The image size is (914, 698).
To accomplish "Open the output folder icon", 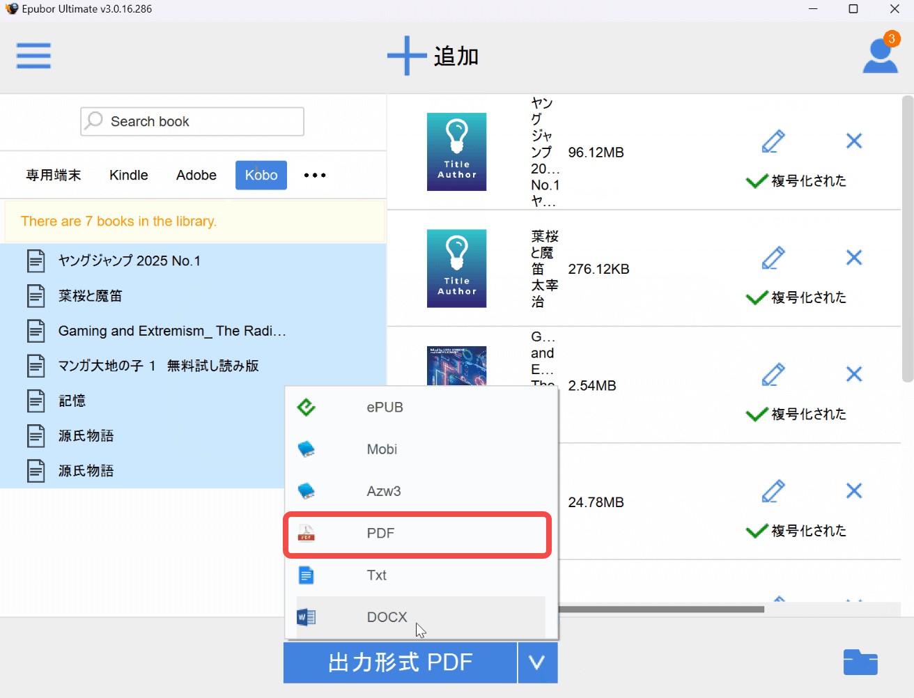I will click(x=860, y=662).
